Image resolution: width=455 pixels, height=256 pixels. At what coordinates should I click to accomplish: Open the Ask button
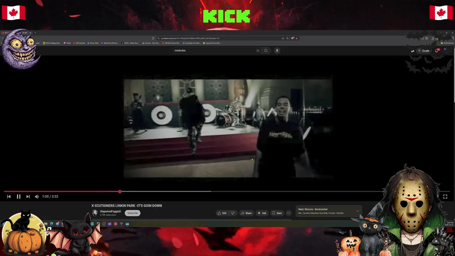click(x=262, y=213)
